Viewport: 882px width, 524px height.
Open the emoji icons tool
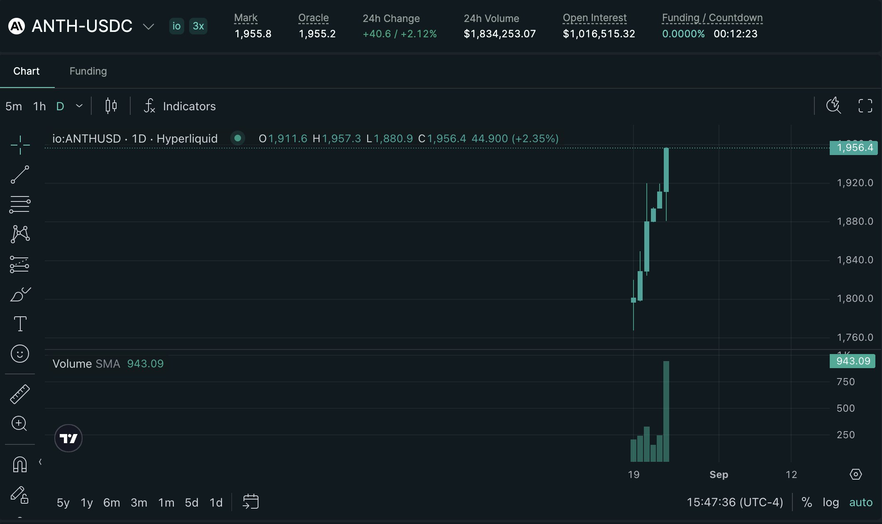click(x=20, y=354)
